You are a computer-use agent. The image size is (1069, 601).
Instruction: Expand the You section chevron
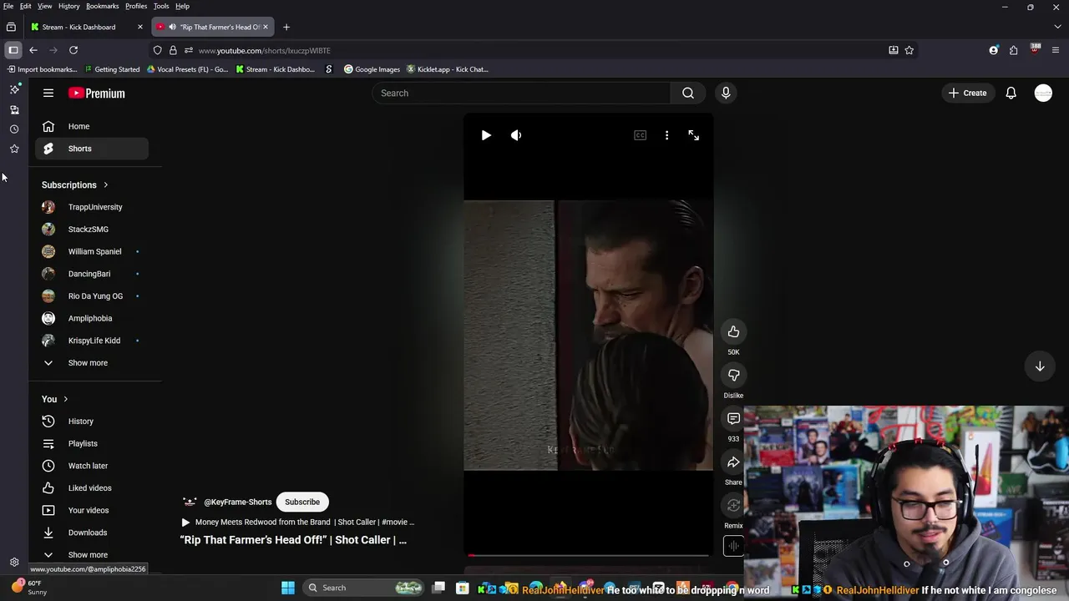click(65, 399)
